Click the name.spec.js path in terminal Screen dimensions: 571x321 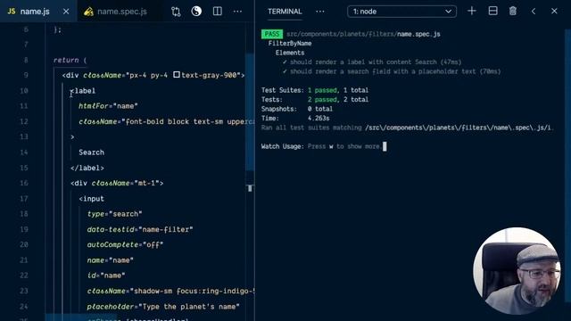coord(363,34)
